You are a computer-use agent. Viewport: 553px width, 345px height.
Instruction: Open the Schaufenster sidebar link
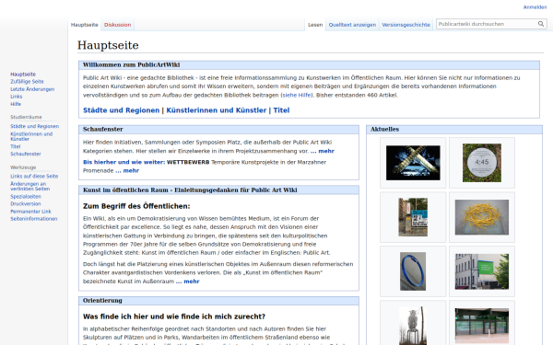26,154
